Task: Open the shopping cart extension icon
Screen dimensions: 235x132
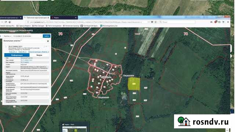Action: point(223,22)
